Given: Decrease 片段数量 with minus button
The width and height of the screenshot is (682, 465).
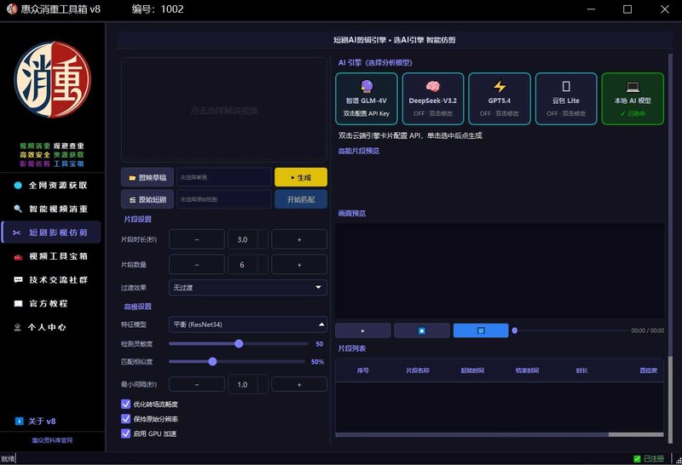Looking at the screenshot, I should coord(197,265).
